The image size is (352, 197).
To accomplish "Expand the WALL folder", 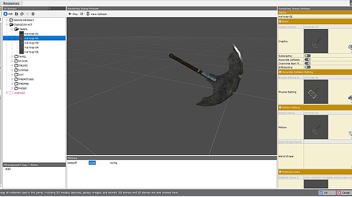I will click(x=12, y=57).
